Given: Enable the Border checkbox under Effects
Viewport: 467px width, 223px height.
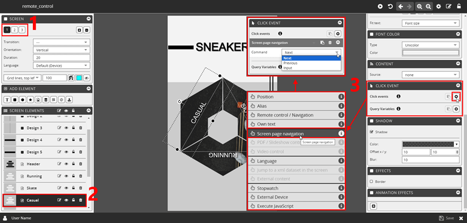Looking at the screenshot, I should click(x=371, y=181).
